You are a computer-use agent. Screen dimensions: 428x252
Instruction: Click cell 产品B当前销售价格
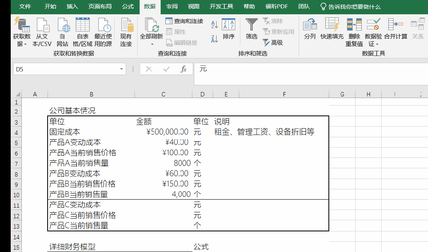coord(92,184)
